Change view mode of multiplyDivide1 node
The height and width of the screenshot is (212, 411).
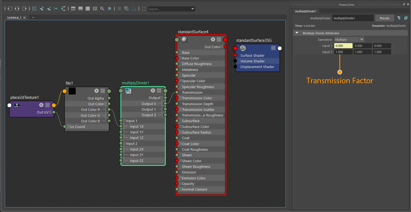(x=159, y=90)
